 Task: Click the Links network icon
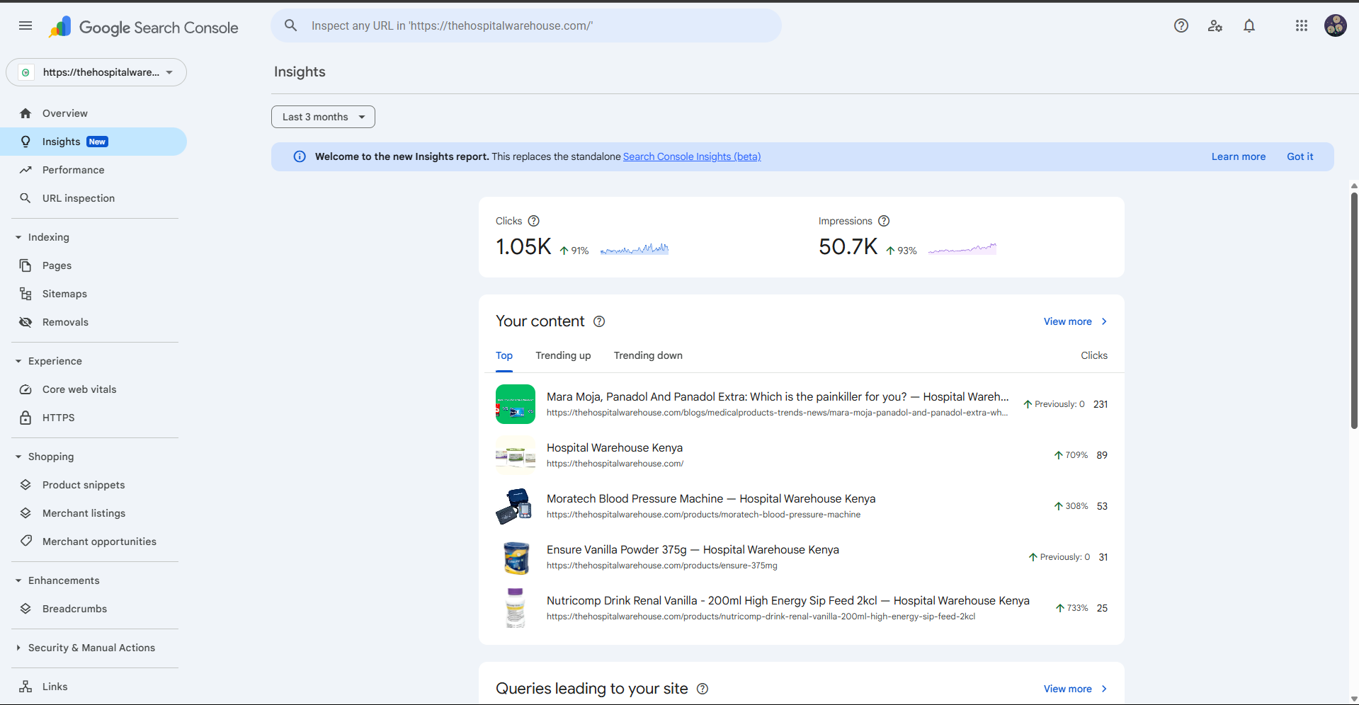25,687
